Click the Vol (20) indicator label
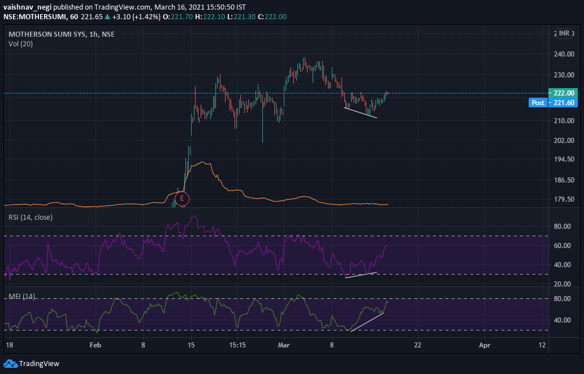 pyautogui.click(x=20, y=44)
